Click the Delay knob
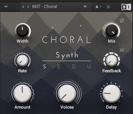 tap(111, 94)
